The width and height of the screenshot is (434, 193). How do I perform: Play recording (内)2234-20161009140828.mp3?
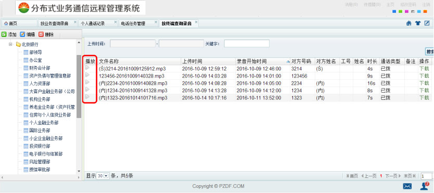[x=87, y=82]
